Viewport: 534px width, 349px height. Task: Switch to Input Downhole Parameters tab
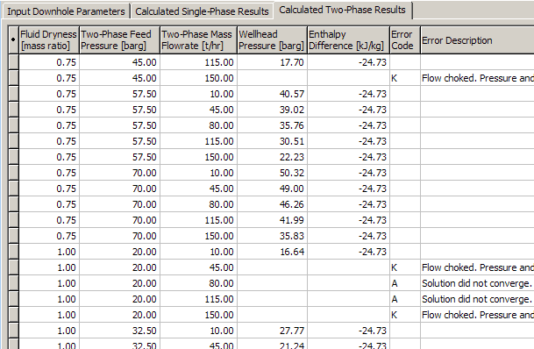pyautogui.click(x=66, y=11)
